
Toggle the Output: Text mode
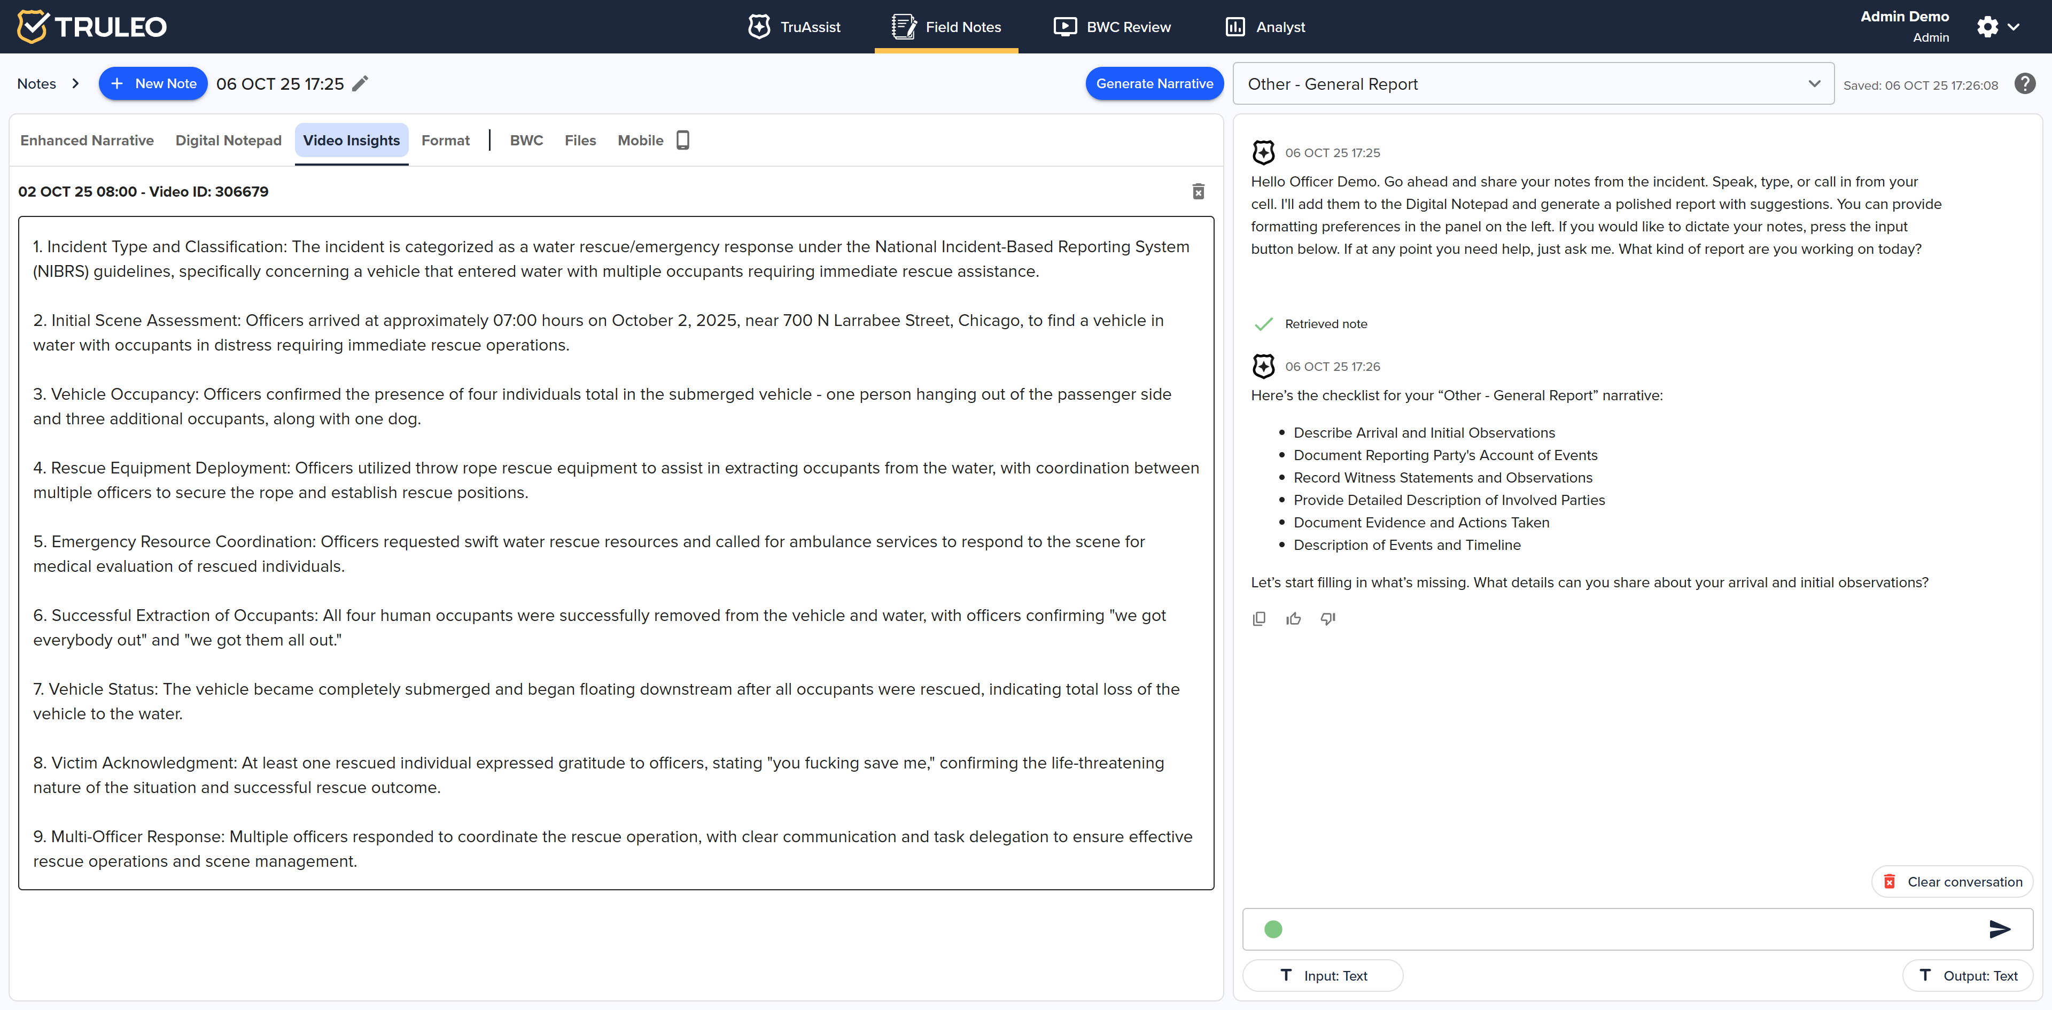(x=1968, y=976)
